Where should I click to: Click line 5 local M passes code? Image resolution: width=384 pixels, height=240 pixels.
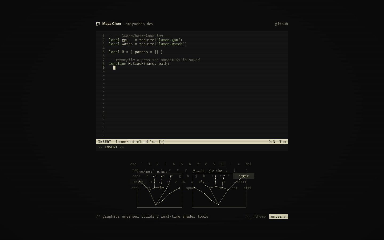136,52
